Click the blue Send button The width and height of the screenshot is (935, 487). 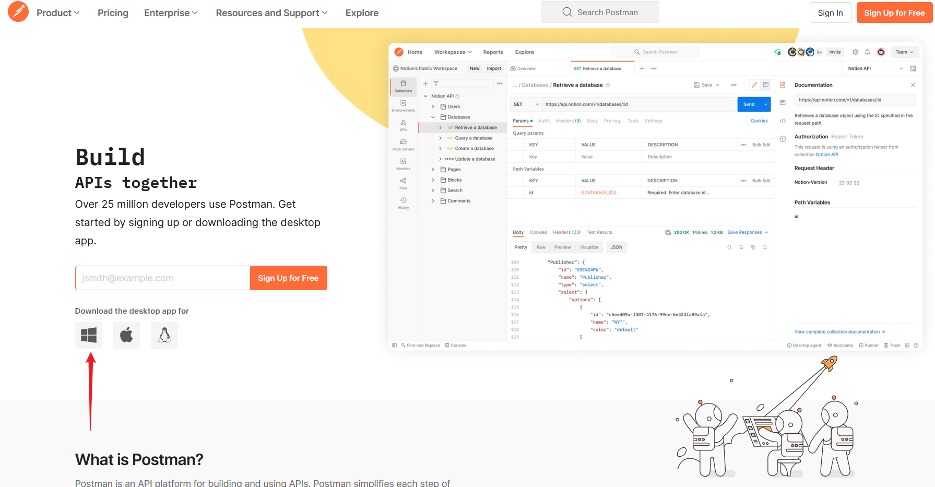pos(749,104)
